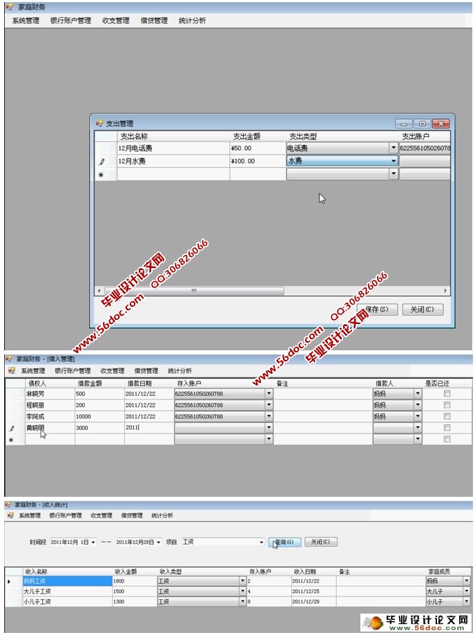Click the left scroll arrow in 支出管理 window
Screen dimensions: 475x635
99,291
